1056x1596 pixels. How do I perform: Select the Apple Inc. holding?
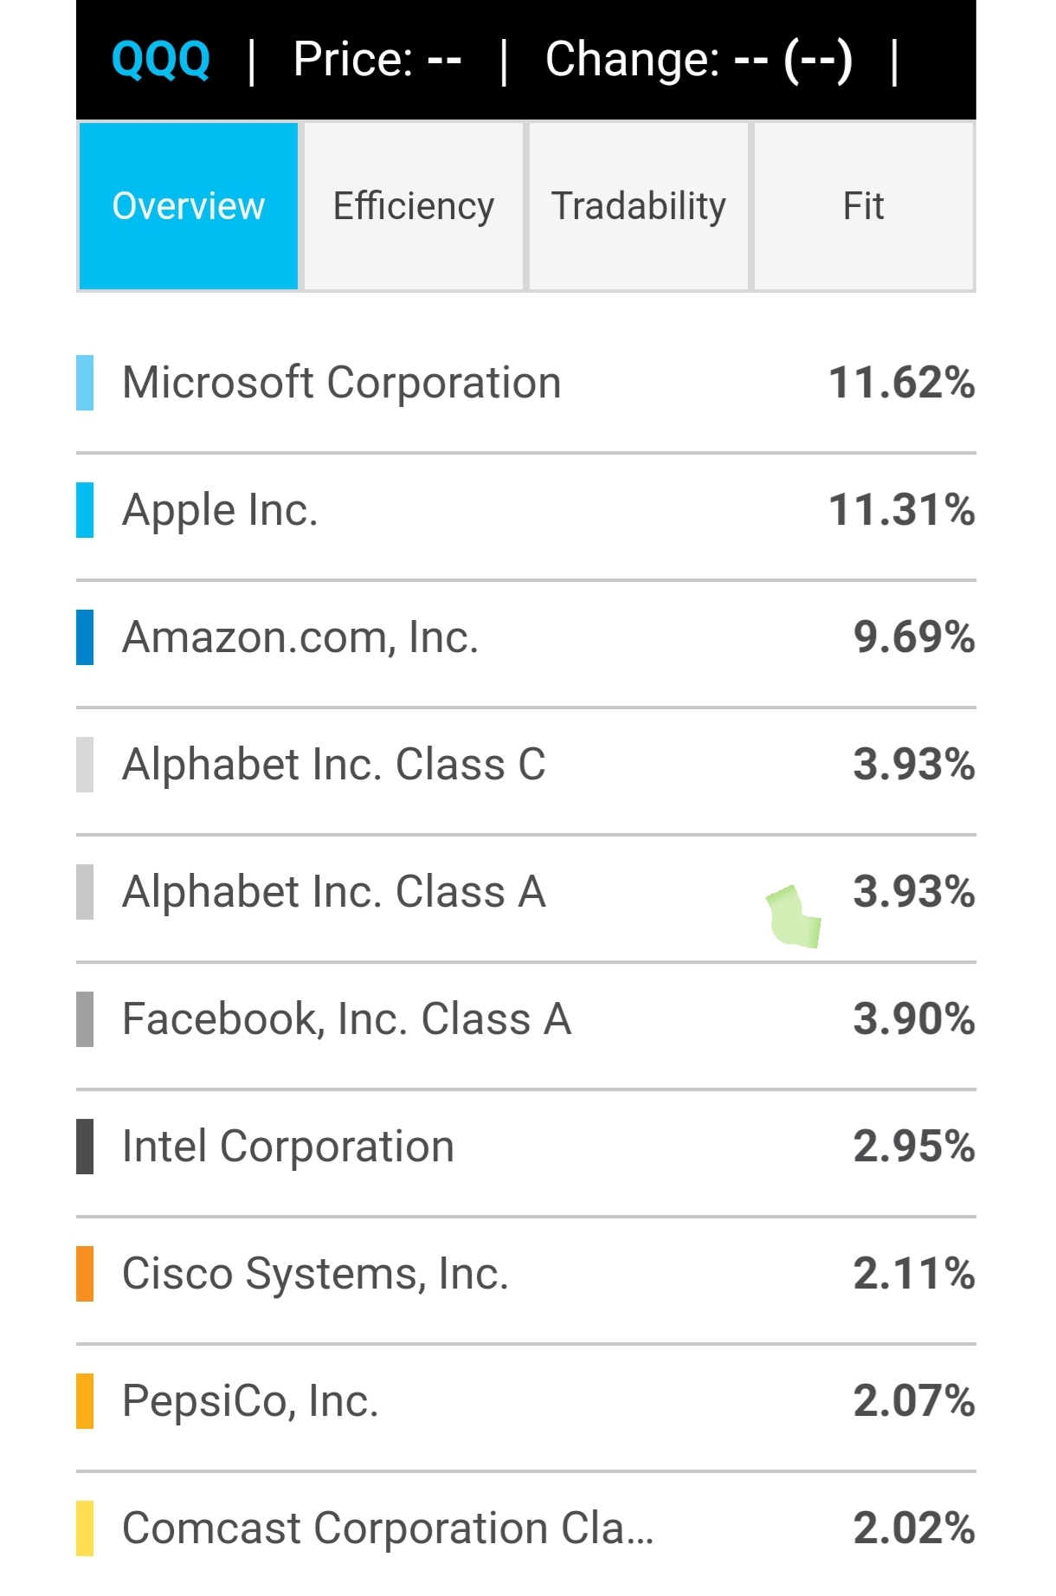coord(526,510)
